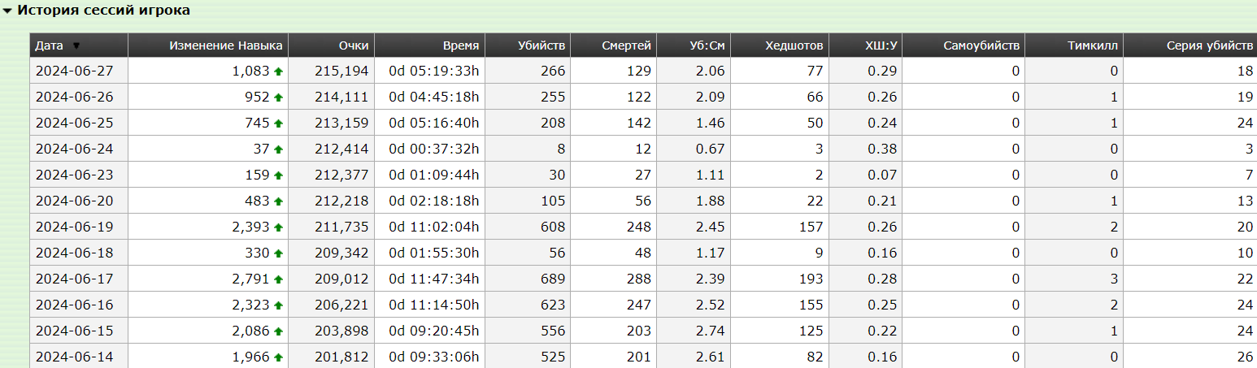This screenshot has height=368, width=1257.
Task: Click sort arrow in Дата column header
Action: pyautogui.click(x=76, y=46)
